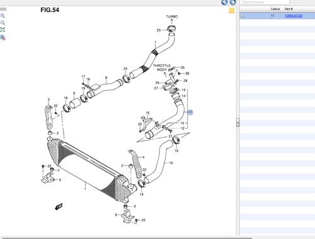Image resolution: width=315 pixels, height=239 pixels.
Task: Select callout 20 bolt label
Action: [x=140, y=124]
